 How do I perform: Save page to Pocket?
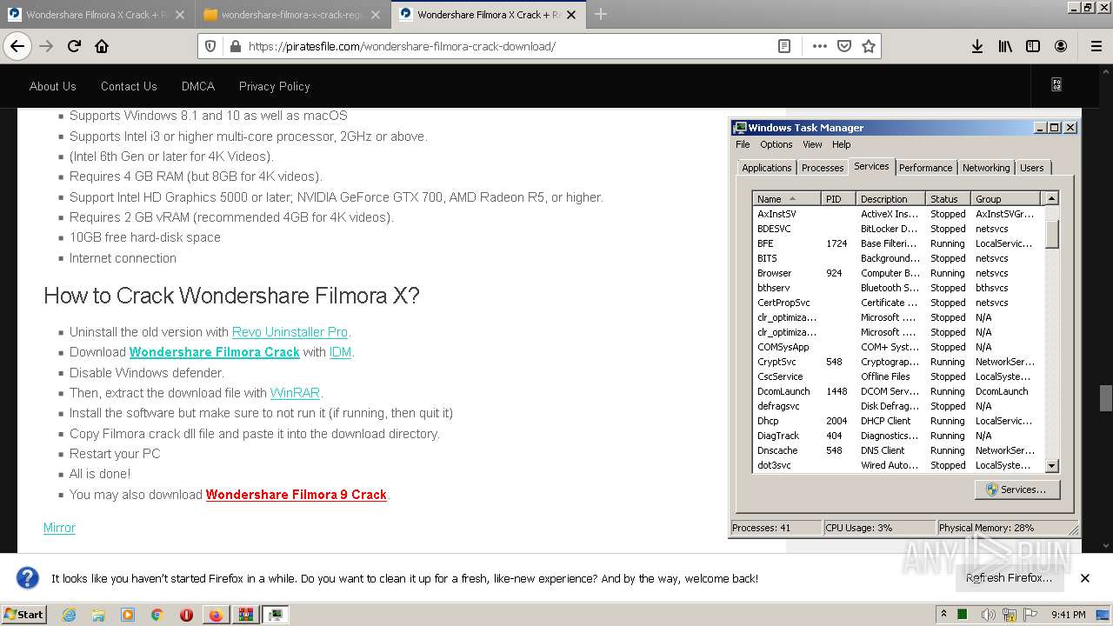(844, 46)
